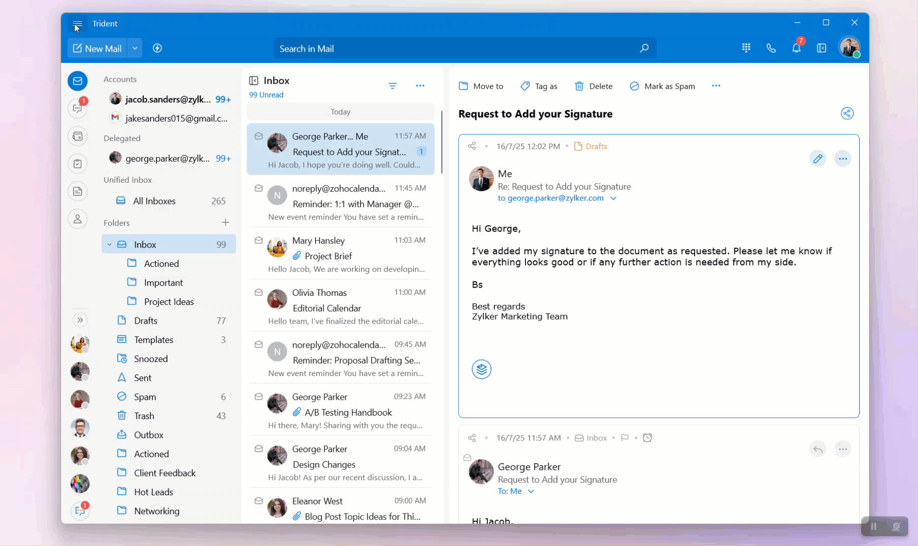Viewport: 918px width, 546px height.
Task: Open the Spam folder
Action: (170, 397)
